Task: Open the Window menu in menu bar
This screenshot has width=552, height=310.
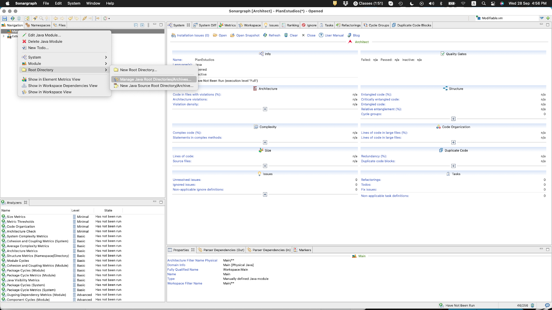Action: 93,3
